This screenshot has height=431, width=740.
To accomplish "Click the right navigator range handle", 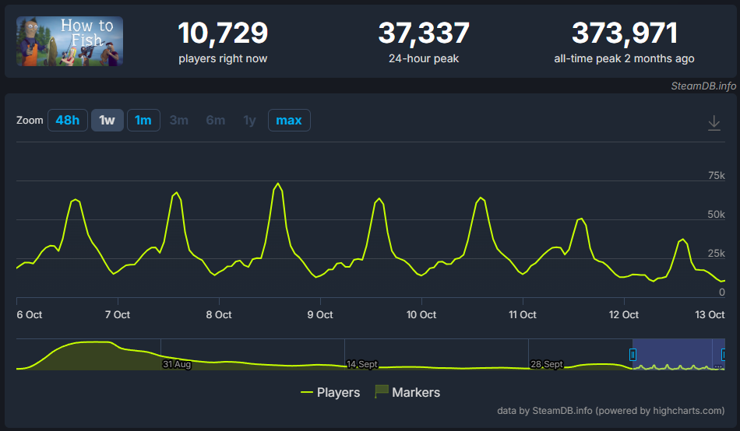I will pos(723,355).
